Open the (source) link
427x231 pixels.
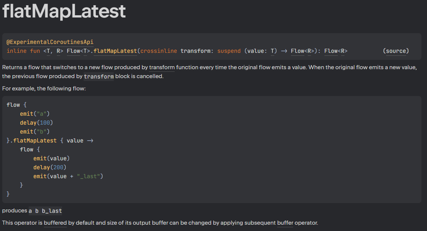click(x=396, y=51)
